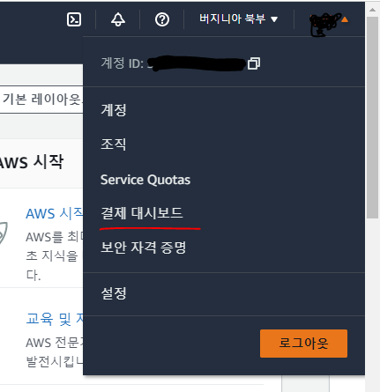Screen dimensions: 380x392
Task: Select 계정 from the account menu
Action: tap(114, 110)
